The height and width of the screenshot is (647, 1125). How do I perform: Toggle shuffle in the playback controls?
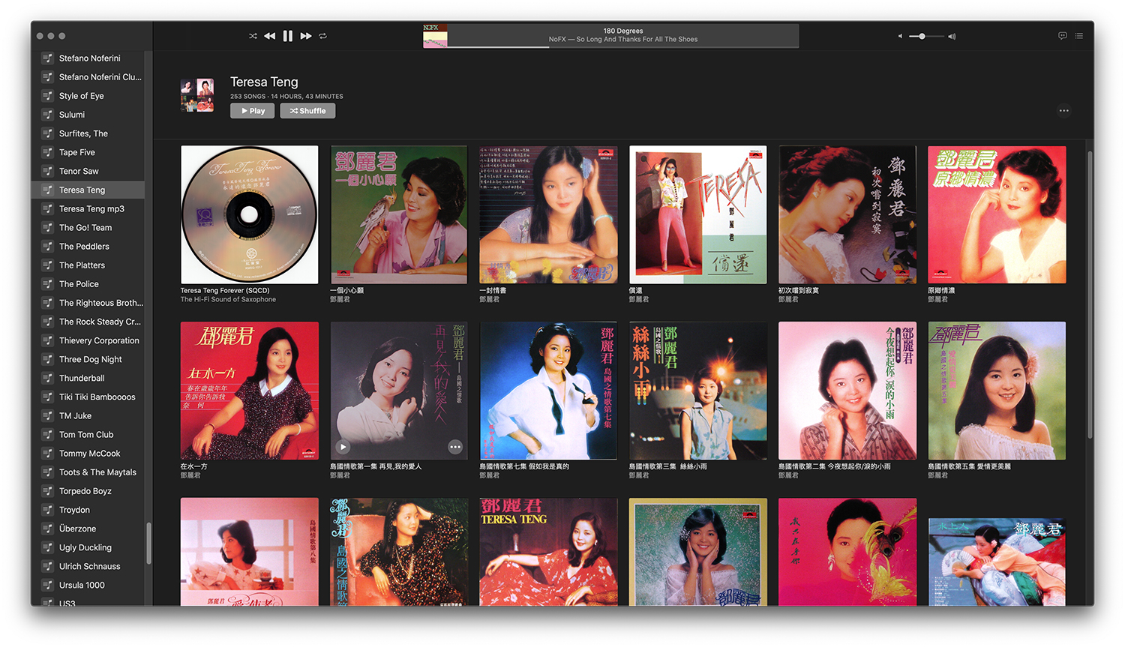pos(253,36)
